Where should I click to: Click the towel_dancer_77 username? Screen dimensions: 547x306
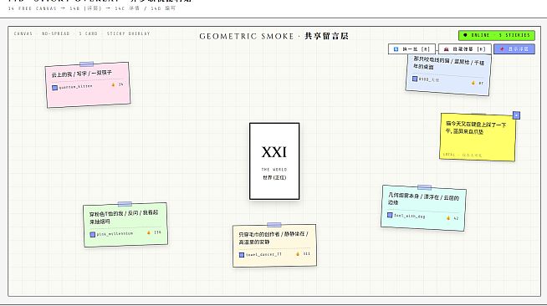[x=263, y=255]
